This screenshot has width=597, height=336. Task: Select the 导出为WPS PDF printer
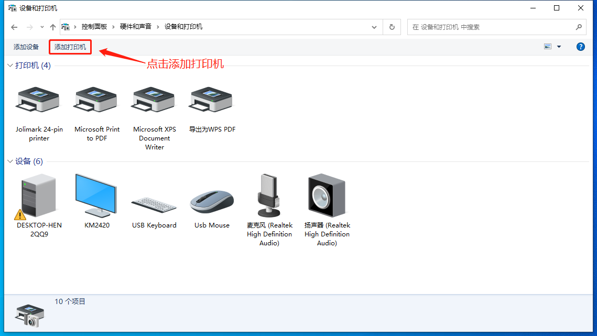tap(212, 100)
